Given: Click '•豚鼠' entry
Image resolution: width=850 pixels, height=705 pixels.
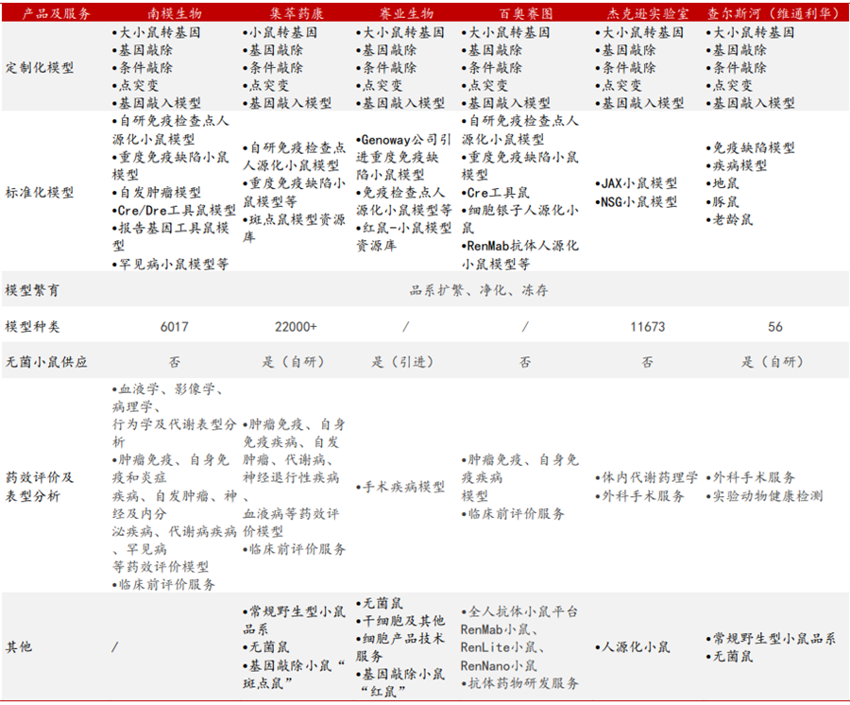Looking at the screenshot, I should point(722,201).
